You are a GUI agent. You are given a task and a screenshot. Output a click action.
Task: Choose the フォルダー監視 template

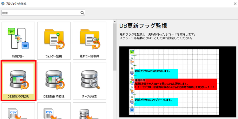click(x=54, y=41)
